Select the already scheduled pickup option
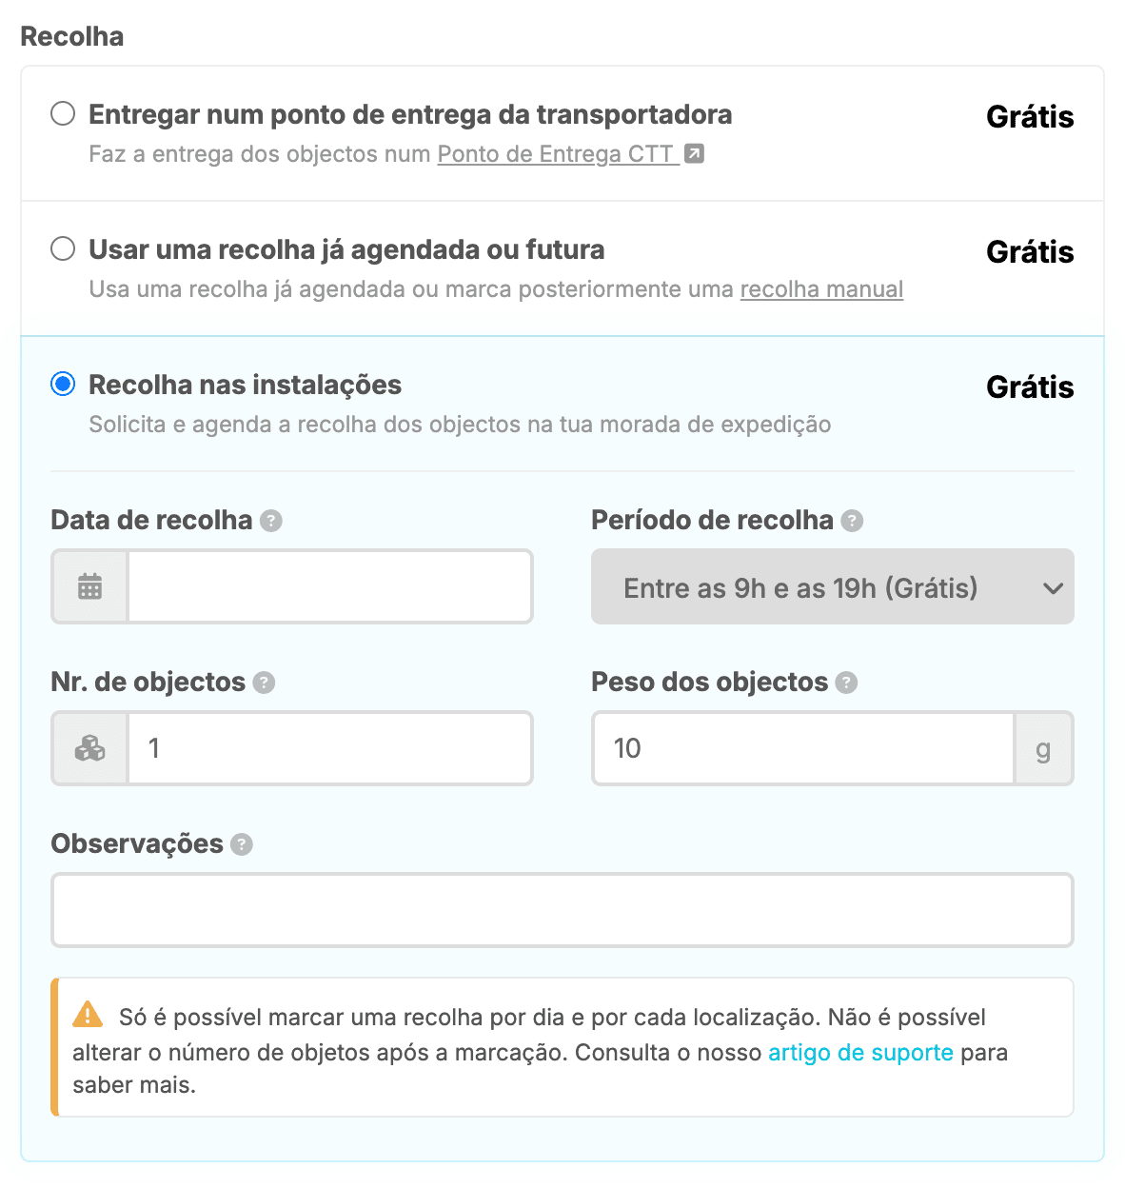 [x=63, y=249]
